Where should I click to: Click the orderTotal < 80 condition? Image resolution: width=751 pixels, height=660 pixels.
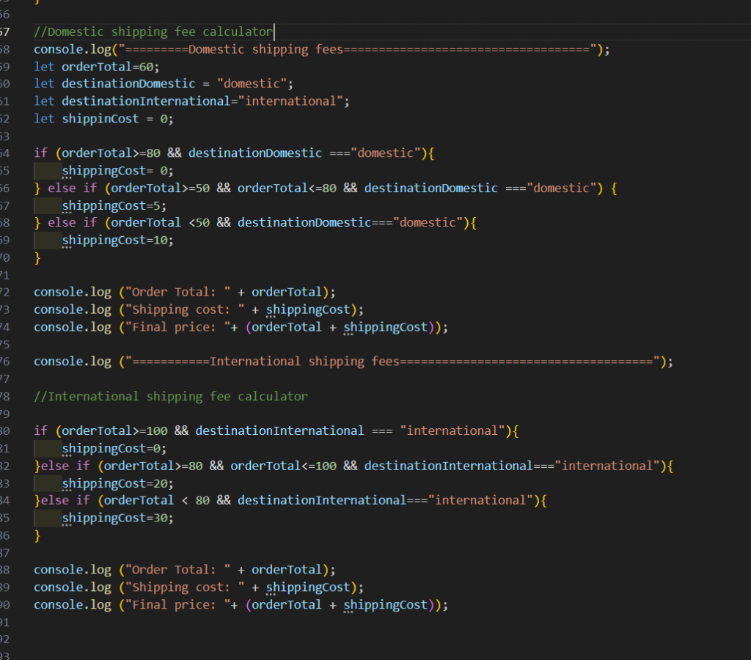point(157,500)
